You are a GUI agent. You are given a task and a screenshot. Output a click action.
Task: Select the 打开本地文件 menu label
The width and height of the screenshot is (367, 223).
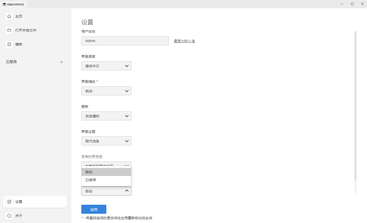(26, 30)
